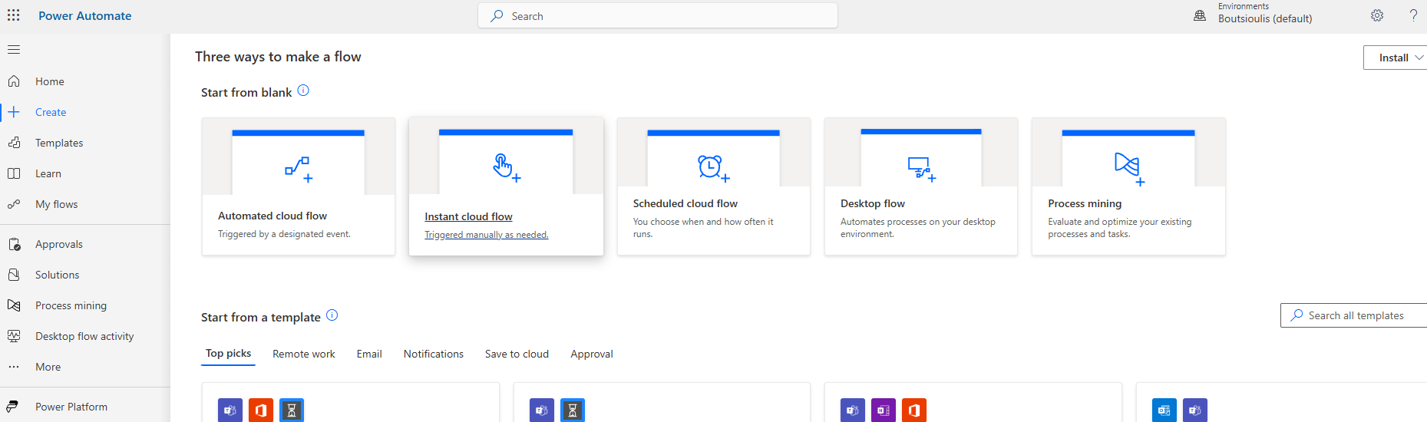Viewport: 1427px width, 422px height.
Task: Select the Scheduled cloud flow card title
Action: (685, 203)
